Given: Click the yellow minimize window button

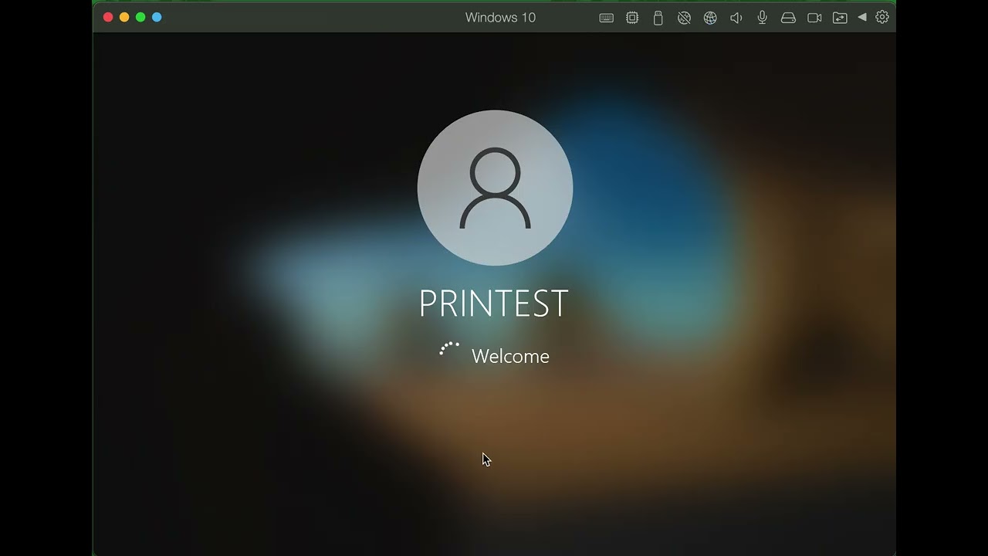Looking at the screenshot, I should [x=124, y=17].
